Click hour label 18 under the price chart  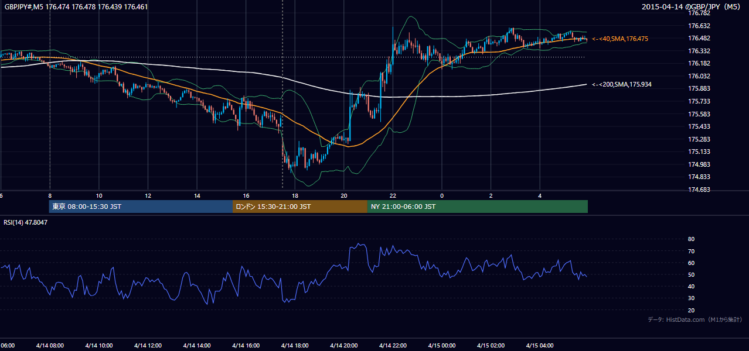pyautogui.click(x=295, y=195)
